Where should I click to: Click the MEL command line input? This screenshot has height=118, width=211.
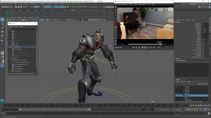tap(42, 113)
